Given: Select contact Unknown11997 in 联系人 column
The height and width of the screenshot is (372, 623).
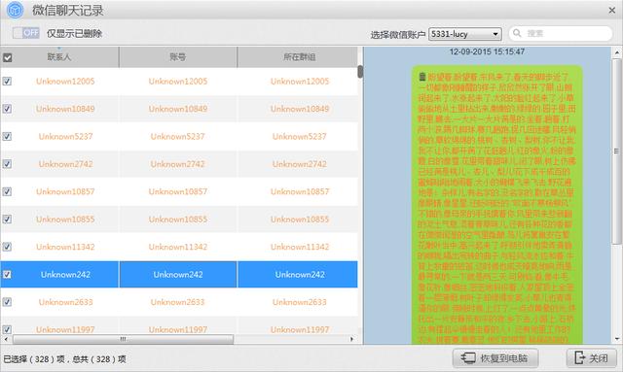Looking at the screenshot, I should 65,329.
